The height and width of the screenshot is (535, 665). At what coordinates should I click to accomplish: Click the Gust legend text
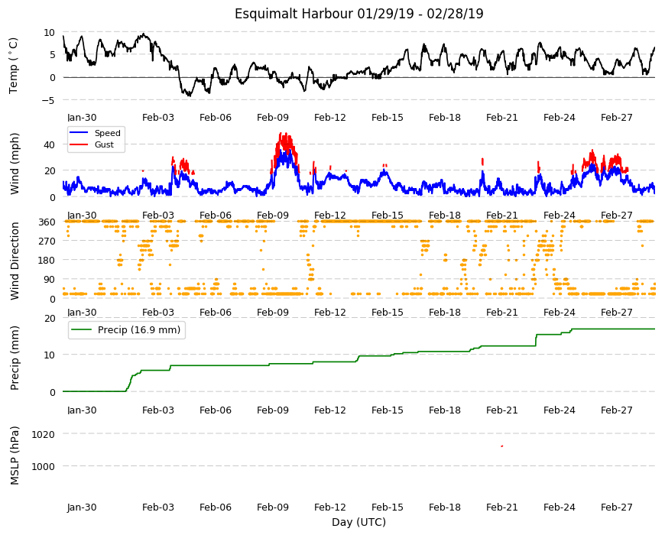coord(104,144)
